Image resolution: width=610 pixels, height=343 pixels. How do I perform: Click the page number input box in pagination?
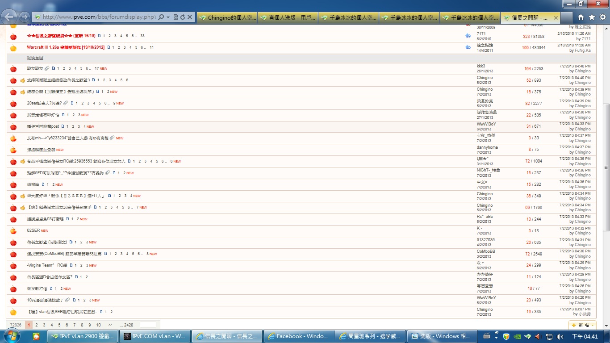pyautogui.click(x=148, y=325)
